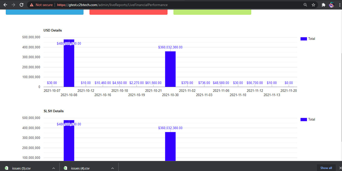
Task: Click the $30.00 label above 2021-10-07
Action: coord(52,83)
